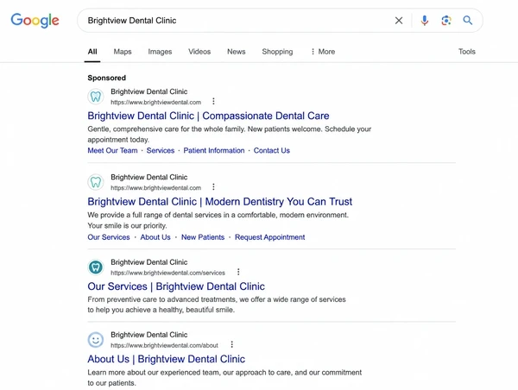The height and width of the screenshot is (390, 518).
Task: Follow the Request Appointment sitelink
Action: pyautogui.click(x=270, y=237)
